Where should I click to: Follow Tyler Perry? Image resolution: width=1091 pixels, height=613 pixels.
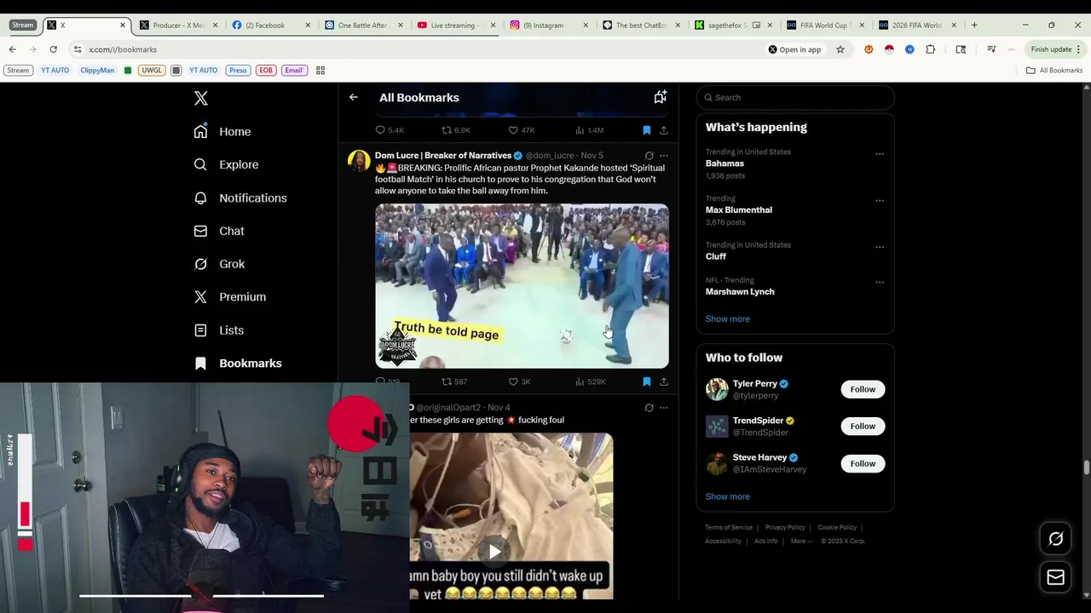pos(863,389)
